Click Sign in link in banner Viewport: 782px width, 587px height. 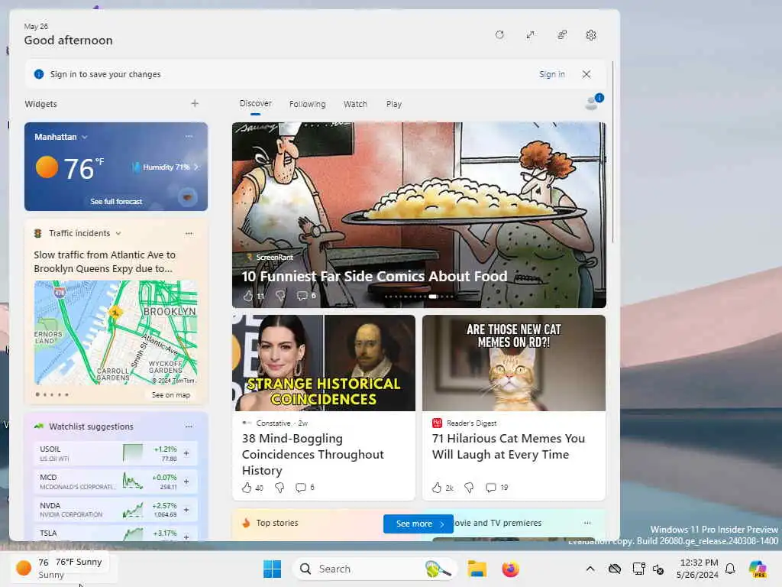coord(551,74)
